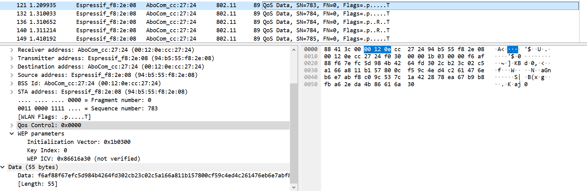This screenshot has height=191, width=587.
Task: Expand the BSS Id field
Action: (12, 83)
